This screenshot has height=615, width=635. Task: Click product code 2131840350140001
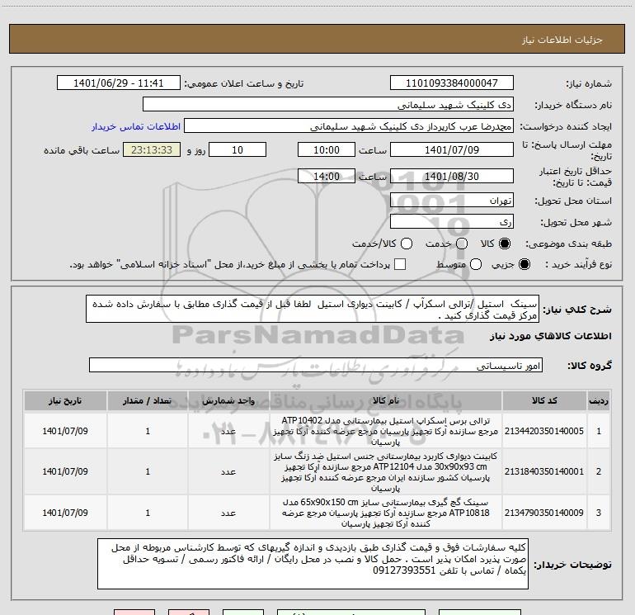pyautogui.click(x=544, y=471)
